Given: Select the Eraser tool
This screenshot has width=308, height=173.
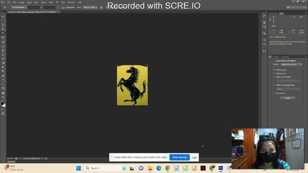Looking at the screenshot, I should coord(3,59).
